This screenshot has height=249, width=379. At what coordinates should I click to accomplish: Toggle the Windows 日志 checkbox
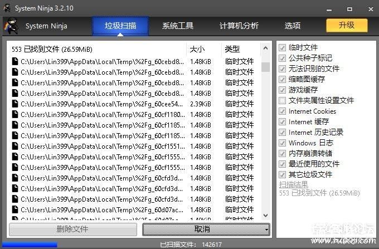[x=282, y=143]
